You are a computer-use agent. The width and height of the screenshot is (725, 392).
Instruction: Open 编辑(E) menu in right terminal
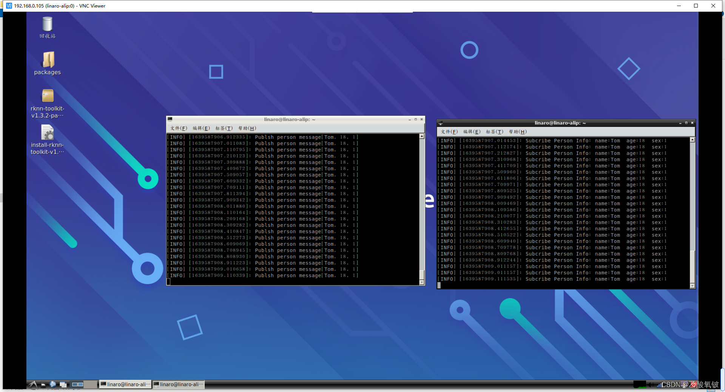pos(472,132)
